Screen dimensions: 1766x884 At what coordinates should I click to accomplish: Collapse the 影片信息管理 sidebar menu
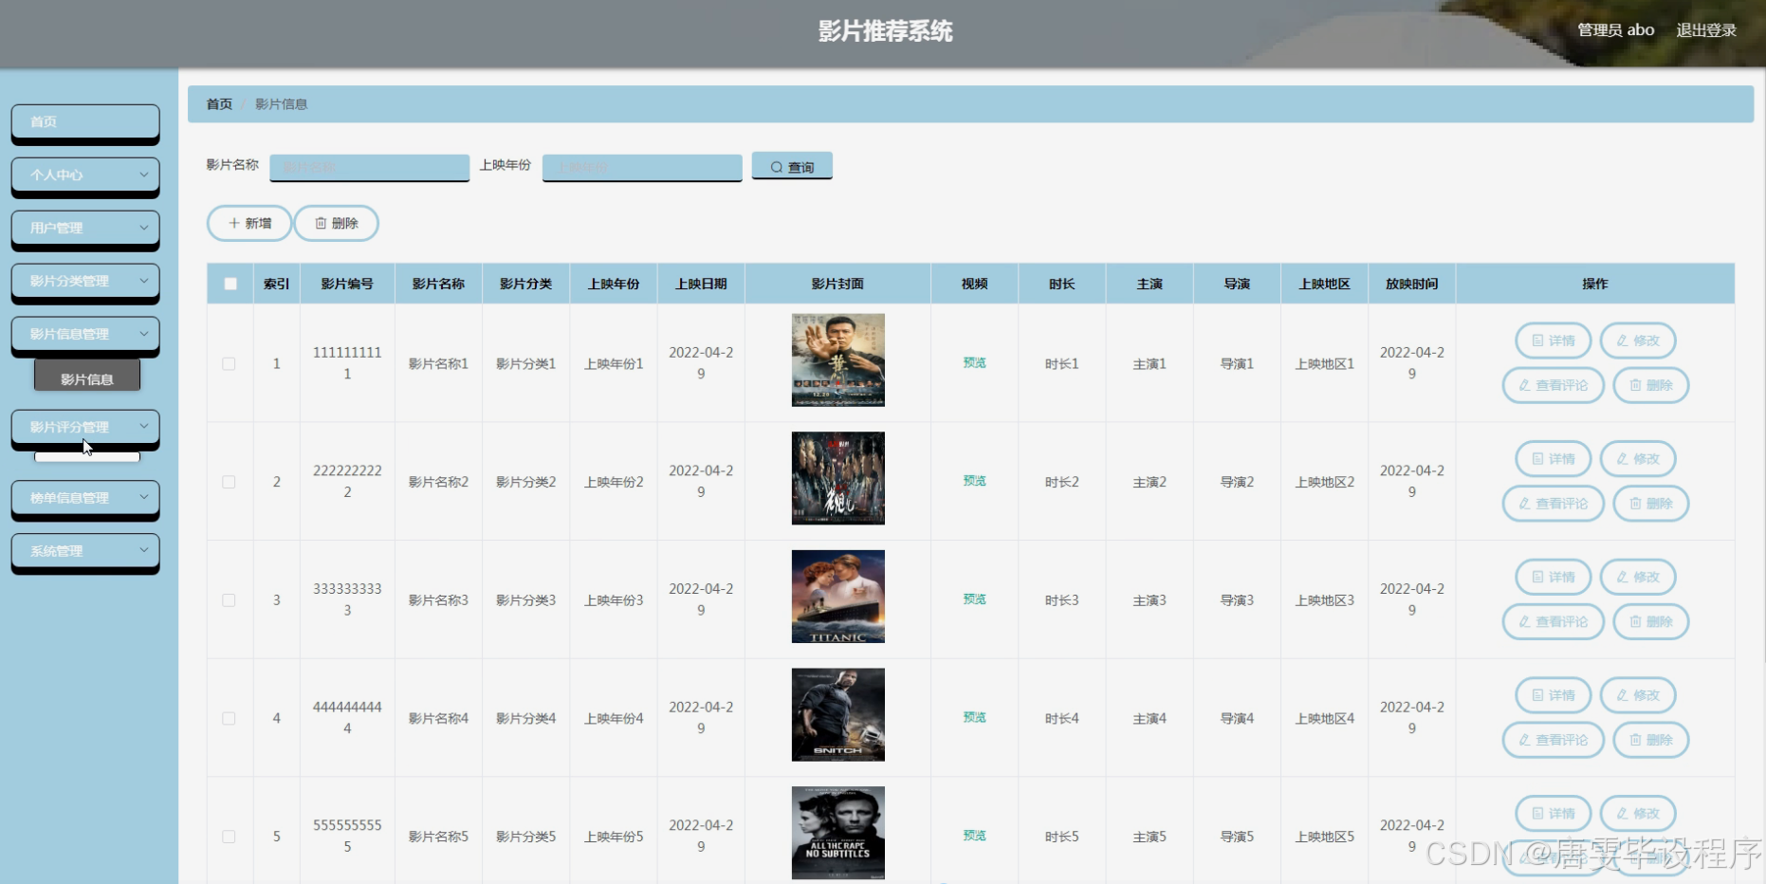(85, 335)
